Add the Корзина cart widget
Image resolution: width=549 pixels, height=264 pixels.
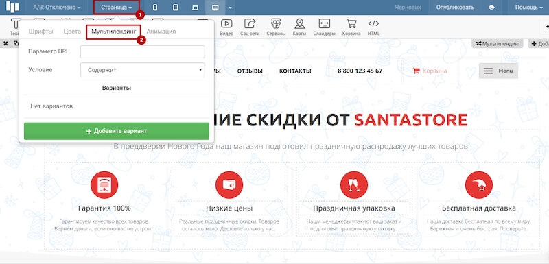point(351,27)
